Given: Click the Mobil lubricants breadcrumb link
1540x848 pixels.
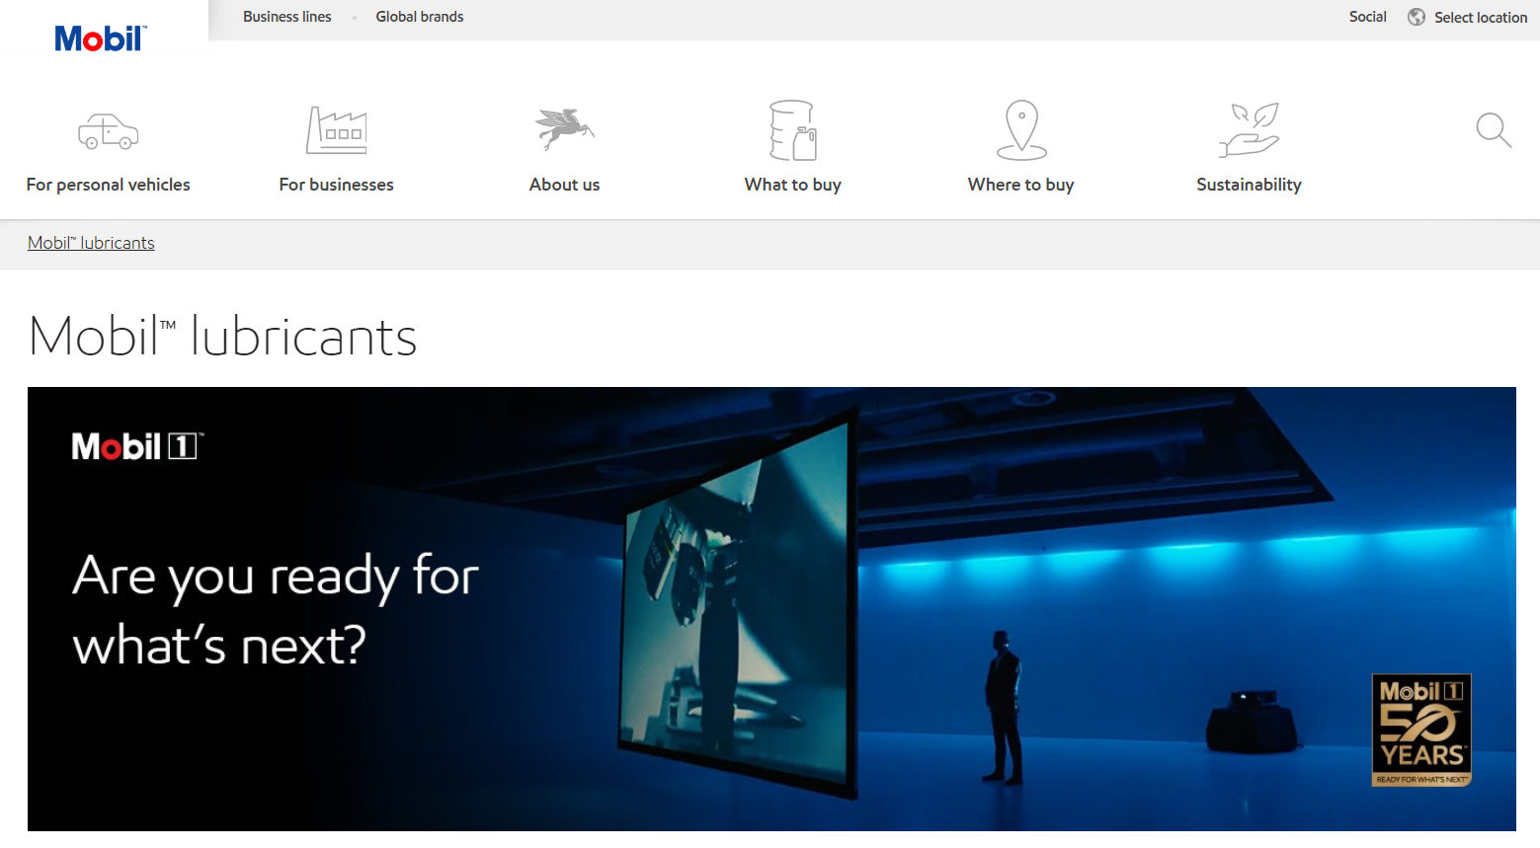Looking at the screenshot, I should (91, 243).
